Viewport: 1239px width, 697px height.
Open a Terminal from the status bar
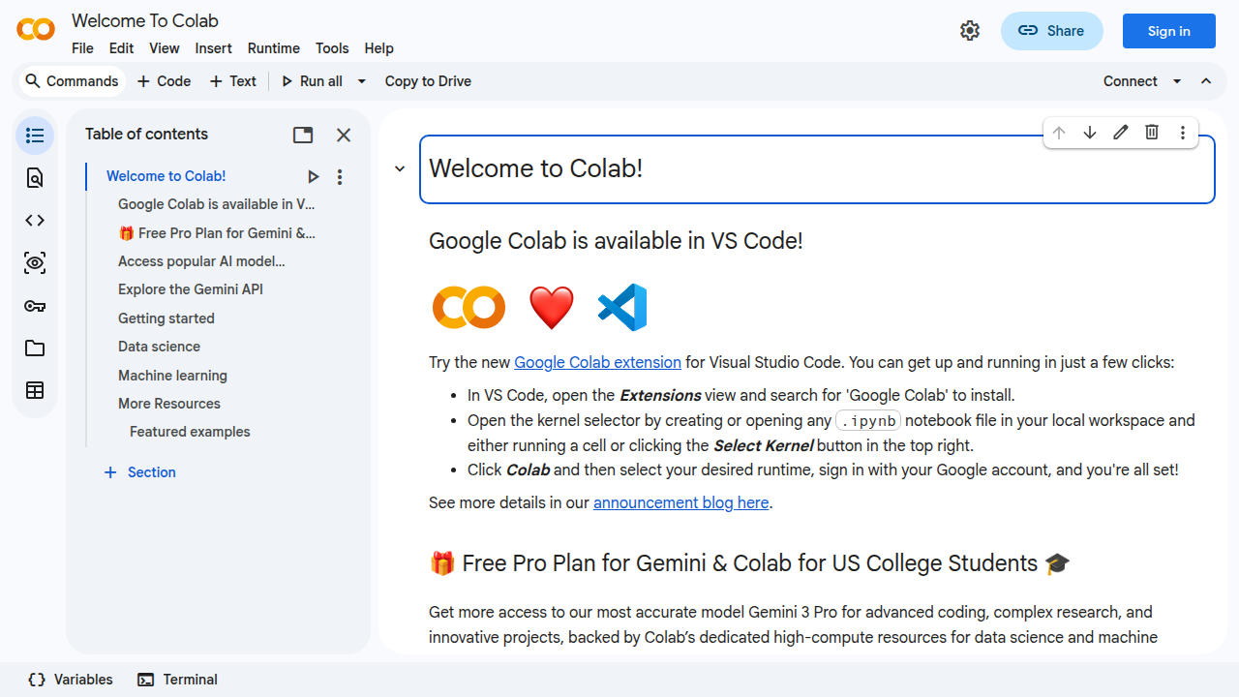point(177,680)
